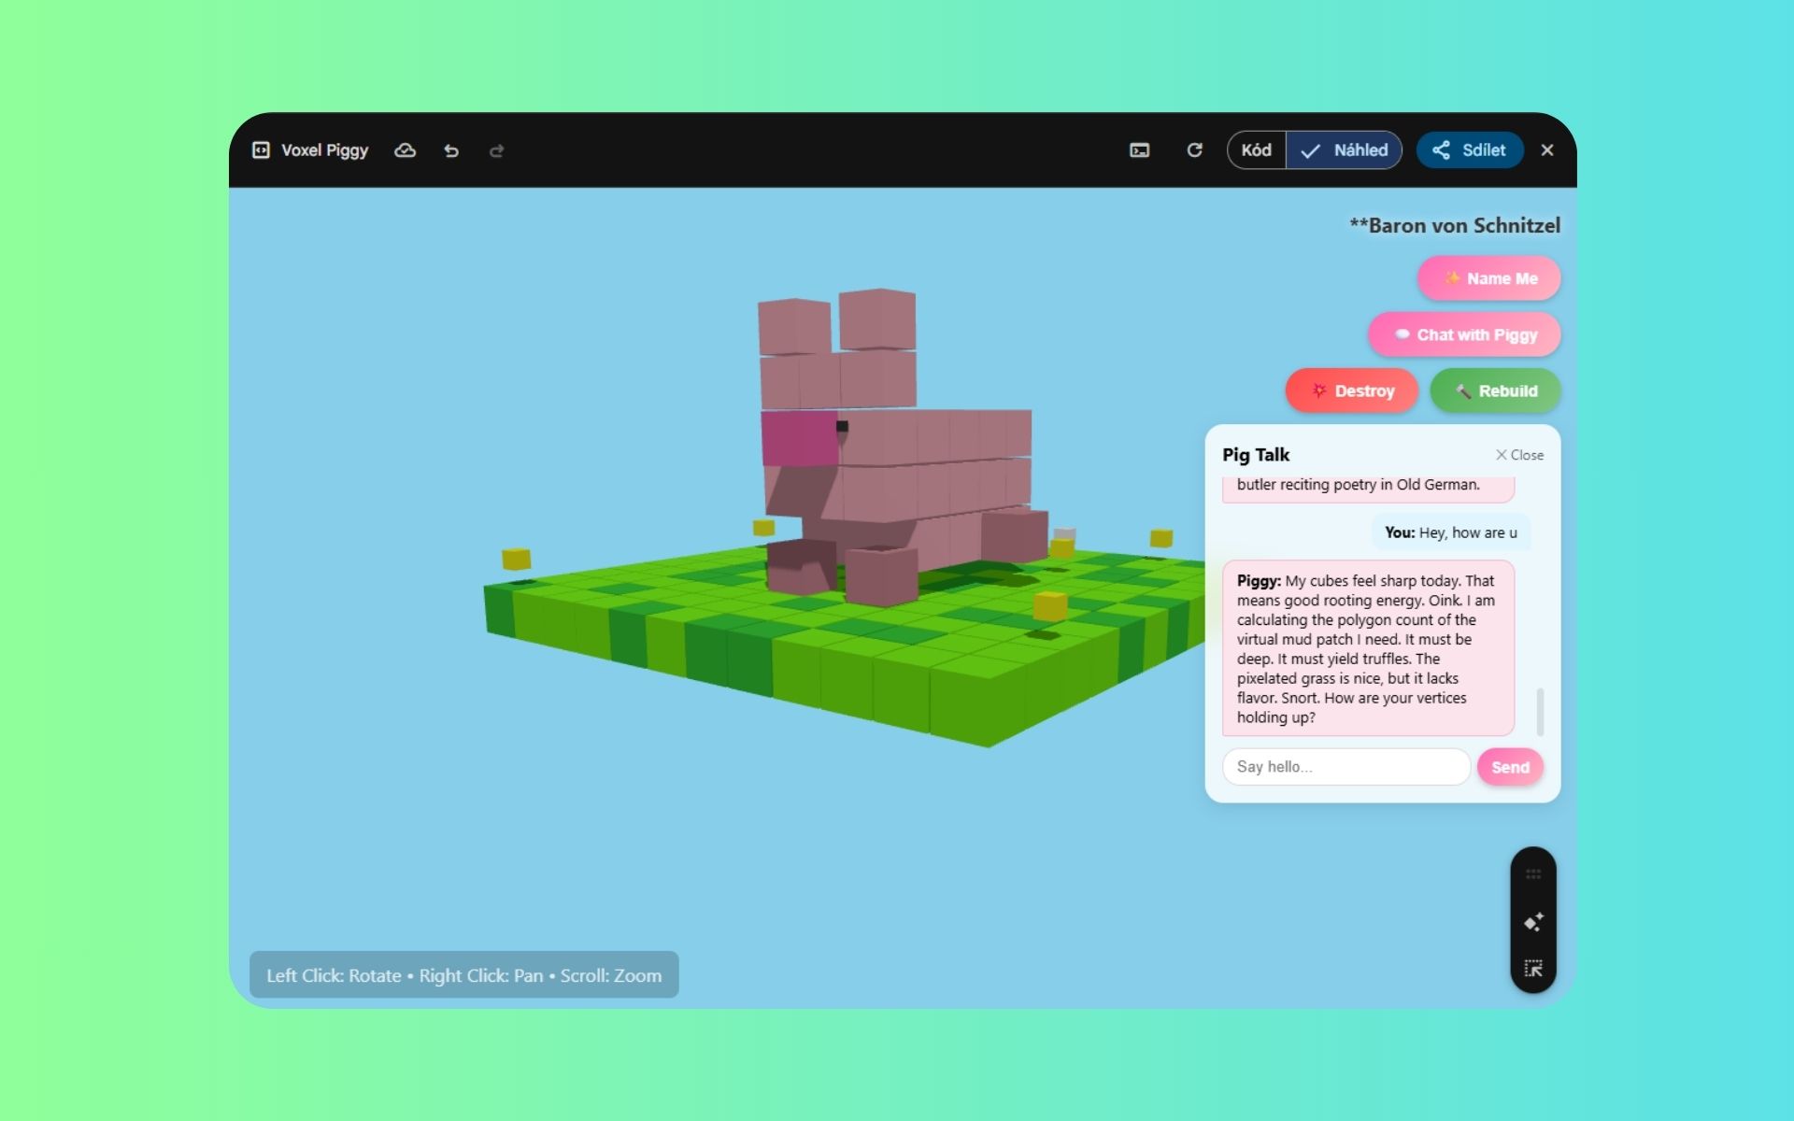Click the cloud save icon
This screenshot has width=1794, height=1121.
(x=405, y=150)
